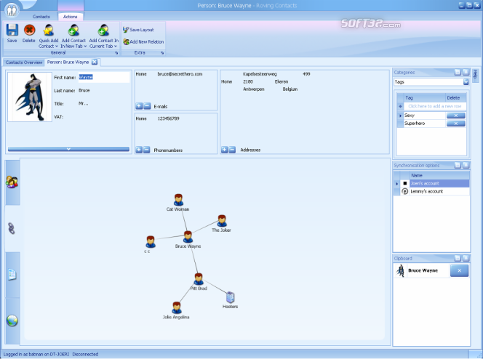483x359 pixels.
Task: Remove an address with minus button
Action: (232, 150)
